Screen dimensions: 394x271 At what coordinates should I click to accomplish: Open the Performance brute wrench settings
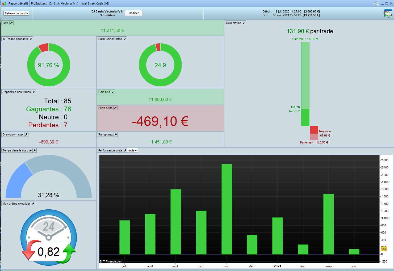coord(125,150)
